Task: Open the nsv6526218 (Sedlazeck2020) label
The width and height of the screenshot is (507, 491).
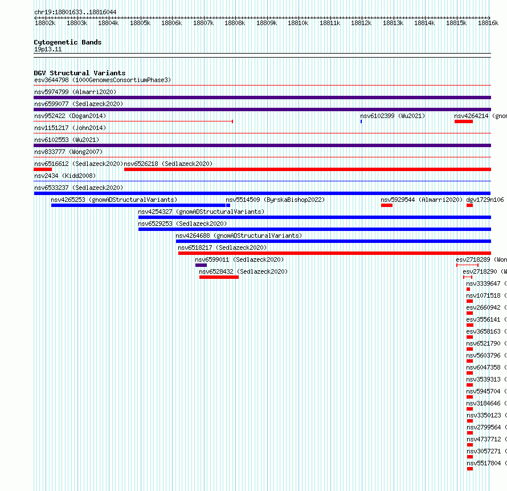Action: [x=168, y=164]
